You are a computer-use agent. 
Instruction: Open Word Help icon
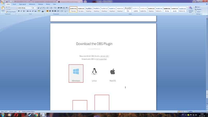point(207,4)
